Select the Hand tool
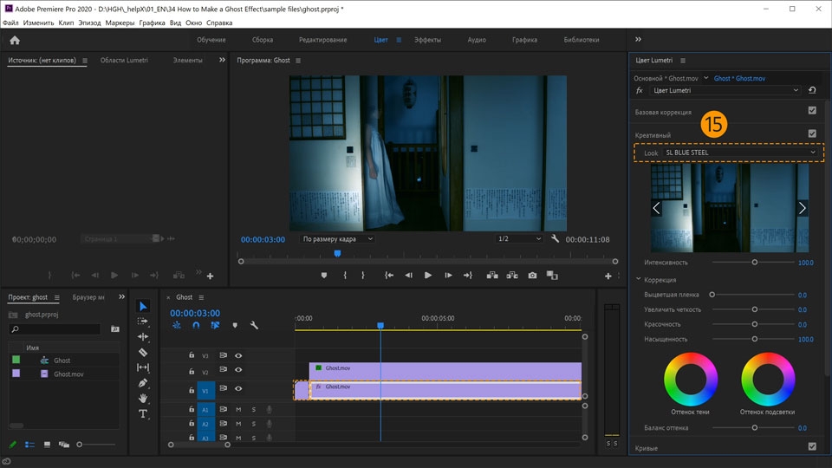The image size is (832, 468). (143, 399)
